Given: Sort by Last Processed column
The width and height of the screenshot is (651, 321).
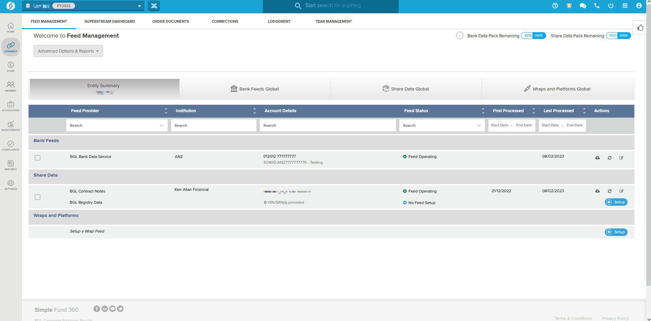Looking at the screenshot, I should 584,111.
